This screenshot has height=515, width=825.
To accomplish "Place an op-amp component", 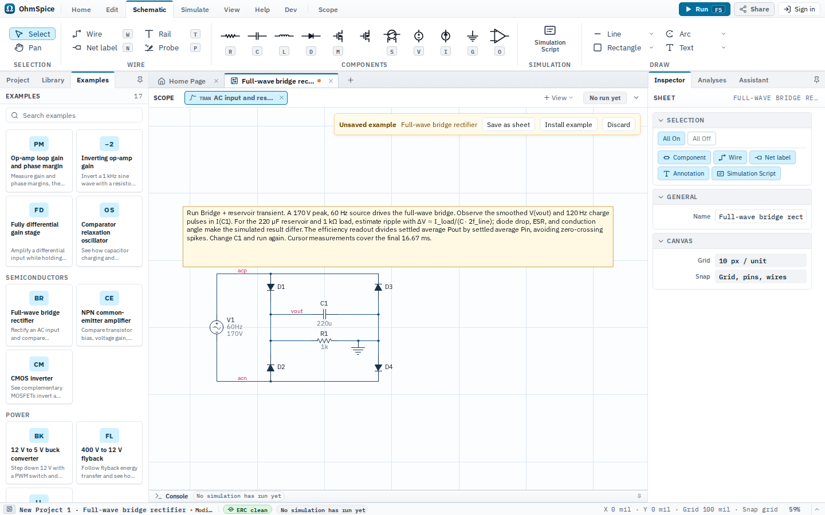I will tap(500, 41).
